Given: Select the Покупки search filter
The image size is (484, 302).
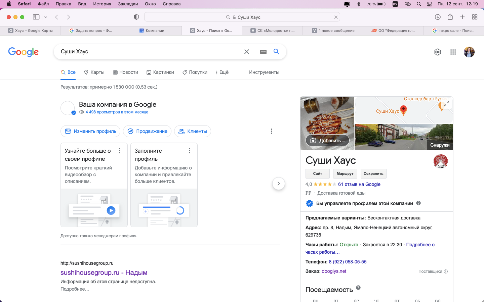Looking at the screenshot, I should 195,72.
